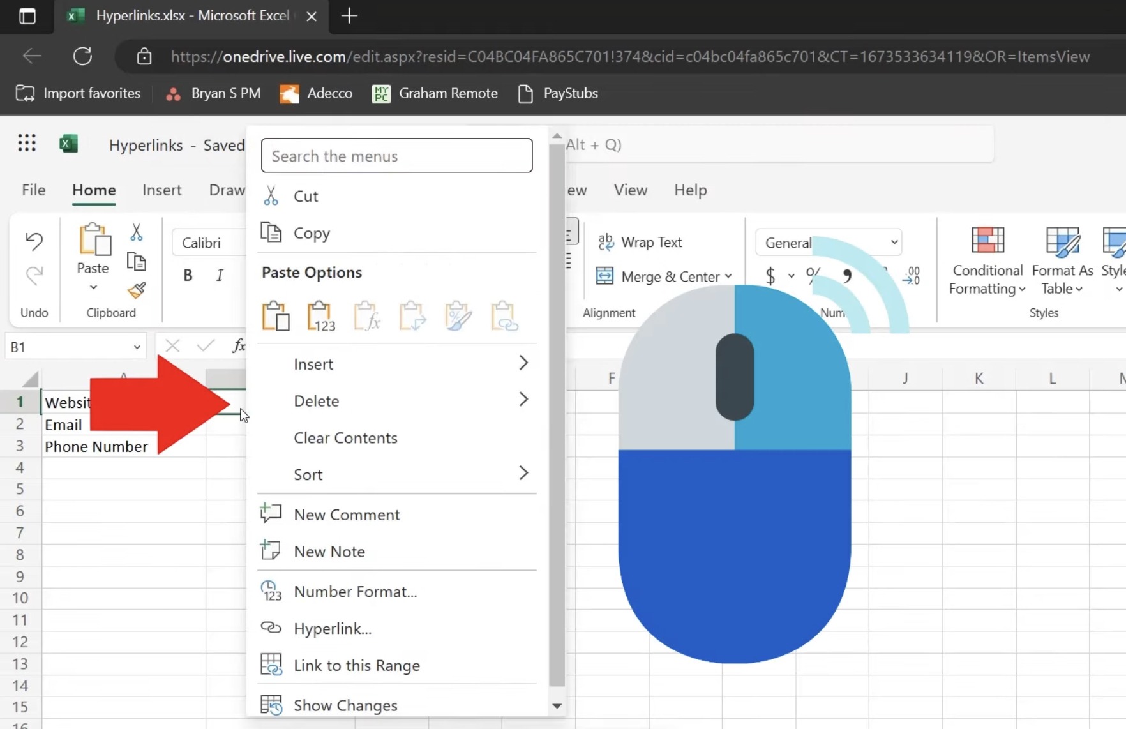The height and width of the screenshot is (729, 1126).
Task: Open the Help ribbon tab
Action: click(x=691, y=190)
